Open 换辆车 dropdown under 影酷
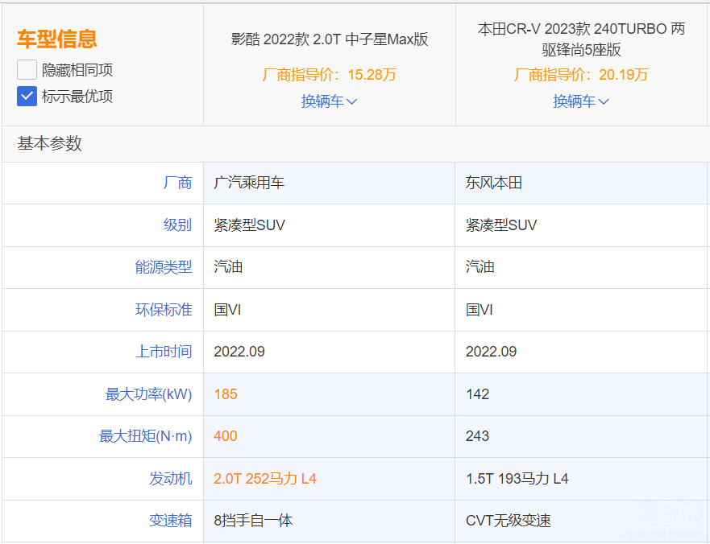Viewport: 710px width, 544px height. click(329, 101)
